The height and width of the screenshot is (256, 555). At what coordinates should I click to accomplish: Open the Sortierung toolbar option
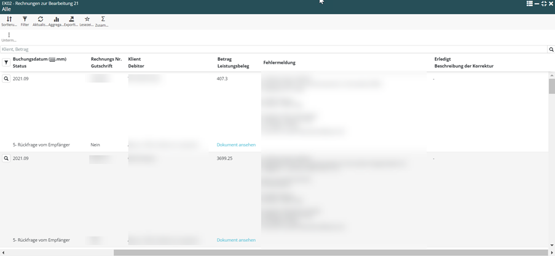[x=9, y=21]
